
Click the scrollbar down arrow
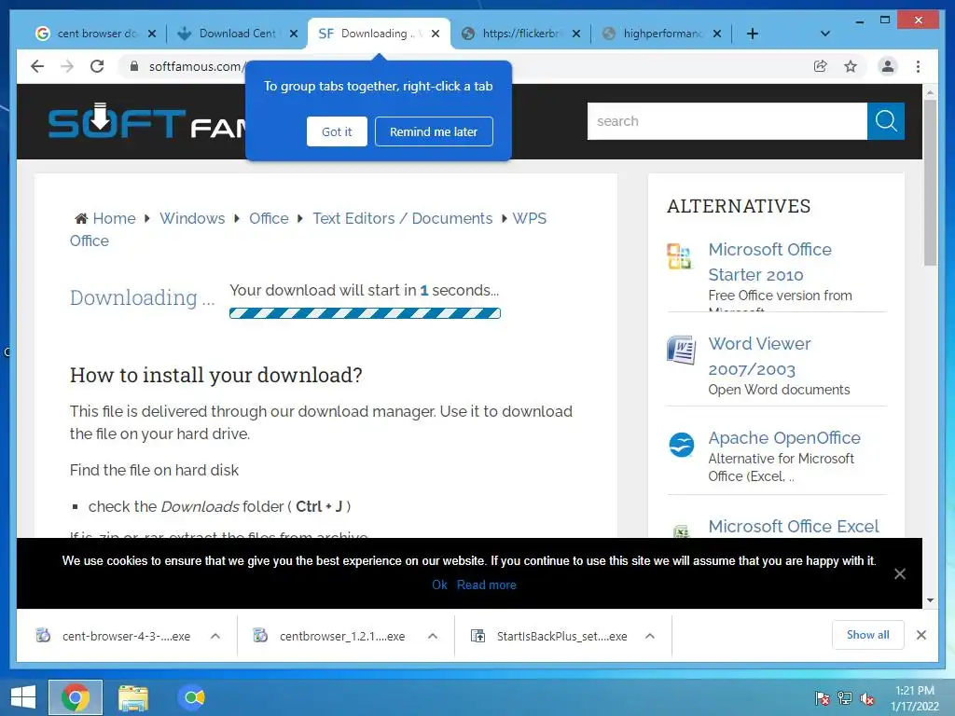930,600
